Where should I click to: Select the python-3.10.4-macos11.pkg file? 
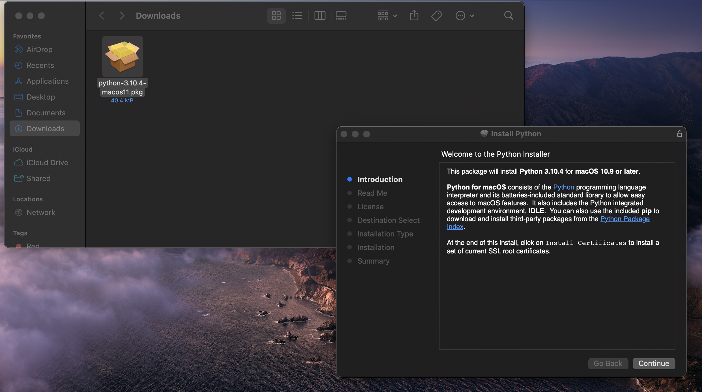[x=122, y=57]
